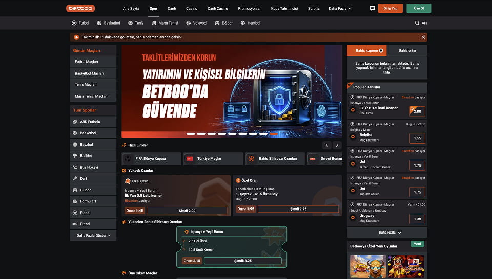
Task: Open Bisiklet in the sports sidebar
Action: pyautogui.click(x=93, y=156)
